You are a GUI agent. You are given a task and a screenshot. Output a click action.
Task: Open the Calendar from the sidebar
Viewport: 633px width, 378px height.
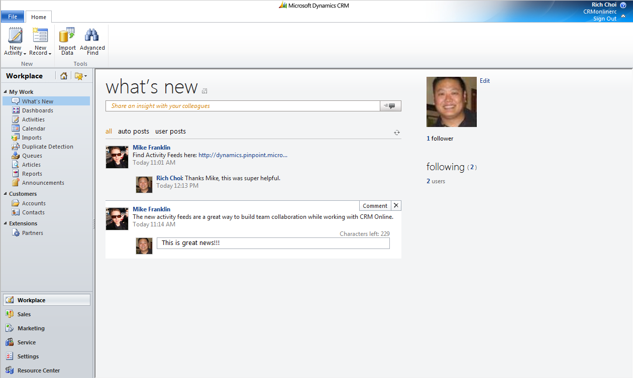(x=33, y=128)
